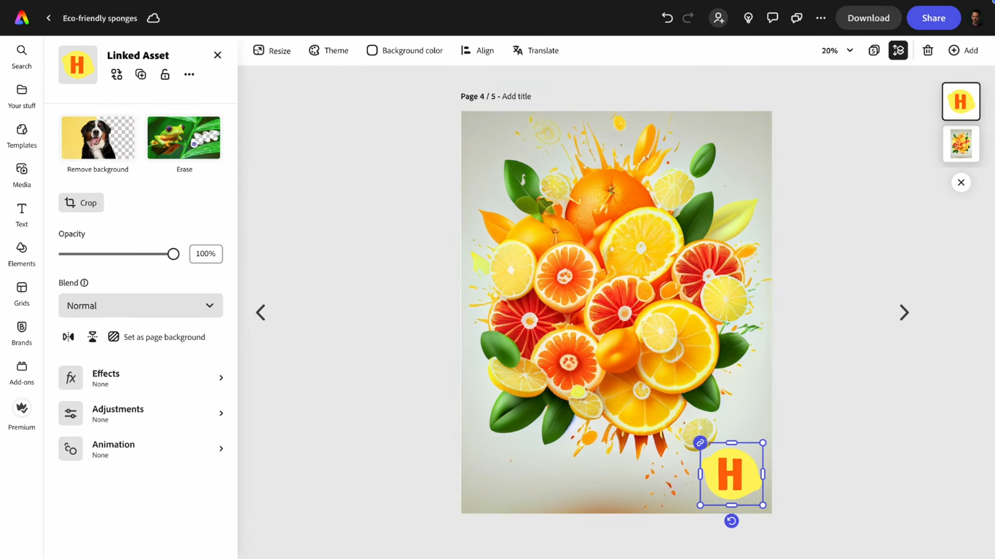Toggle the layers stack panel button
The height and width of the screenshot is (559, 995).
(x=898, y=50)
